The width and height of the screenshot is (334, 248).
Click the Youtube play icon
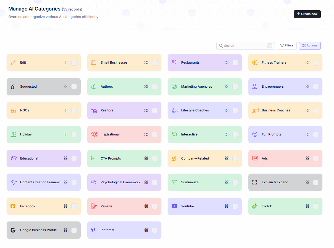coord(174,206)
